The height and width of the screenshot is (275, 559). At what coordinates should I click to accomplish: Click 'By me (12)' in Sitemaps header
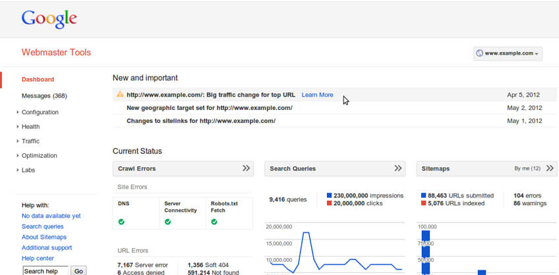pos(527,168)
